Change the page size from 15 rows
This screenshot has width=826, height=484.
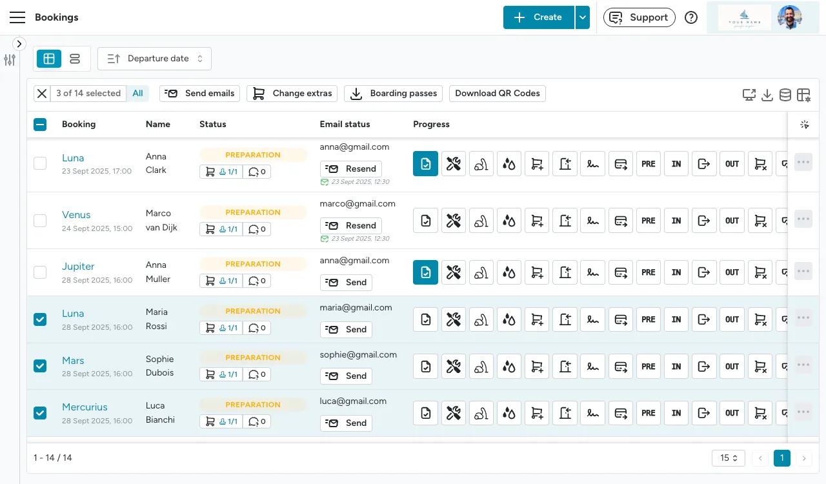click(x=728, y=458)
